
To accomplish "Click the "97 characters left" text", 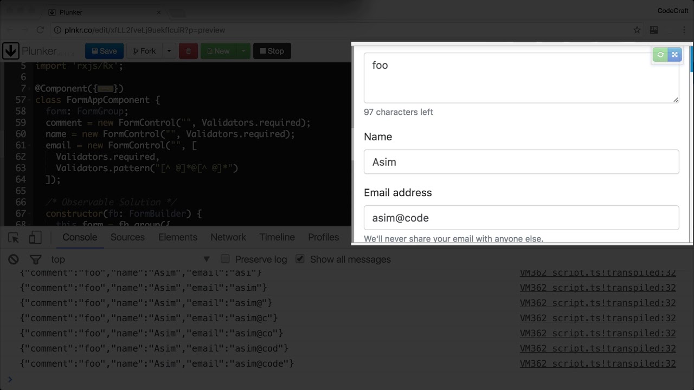I will (399, 112).
